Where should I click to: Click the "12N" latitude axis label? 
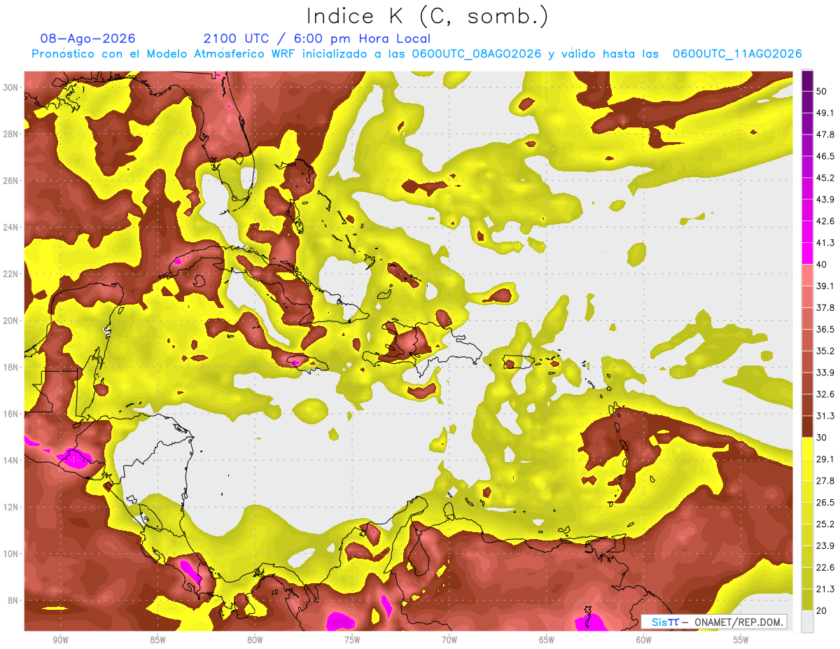[10, 507]
